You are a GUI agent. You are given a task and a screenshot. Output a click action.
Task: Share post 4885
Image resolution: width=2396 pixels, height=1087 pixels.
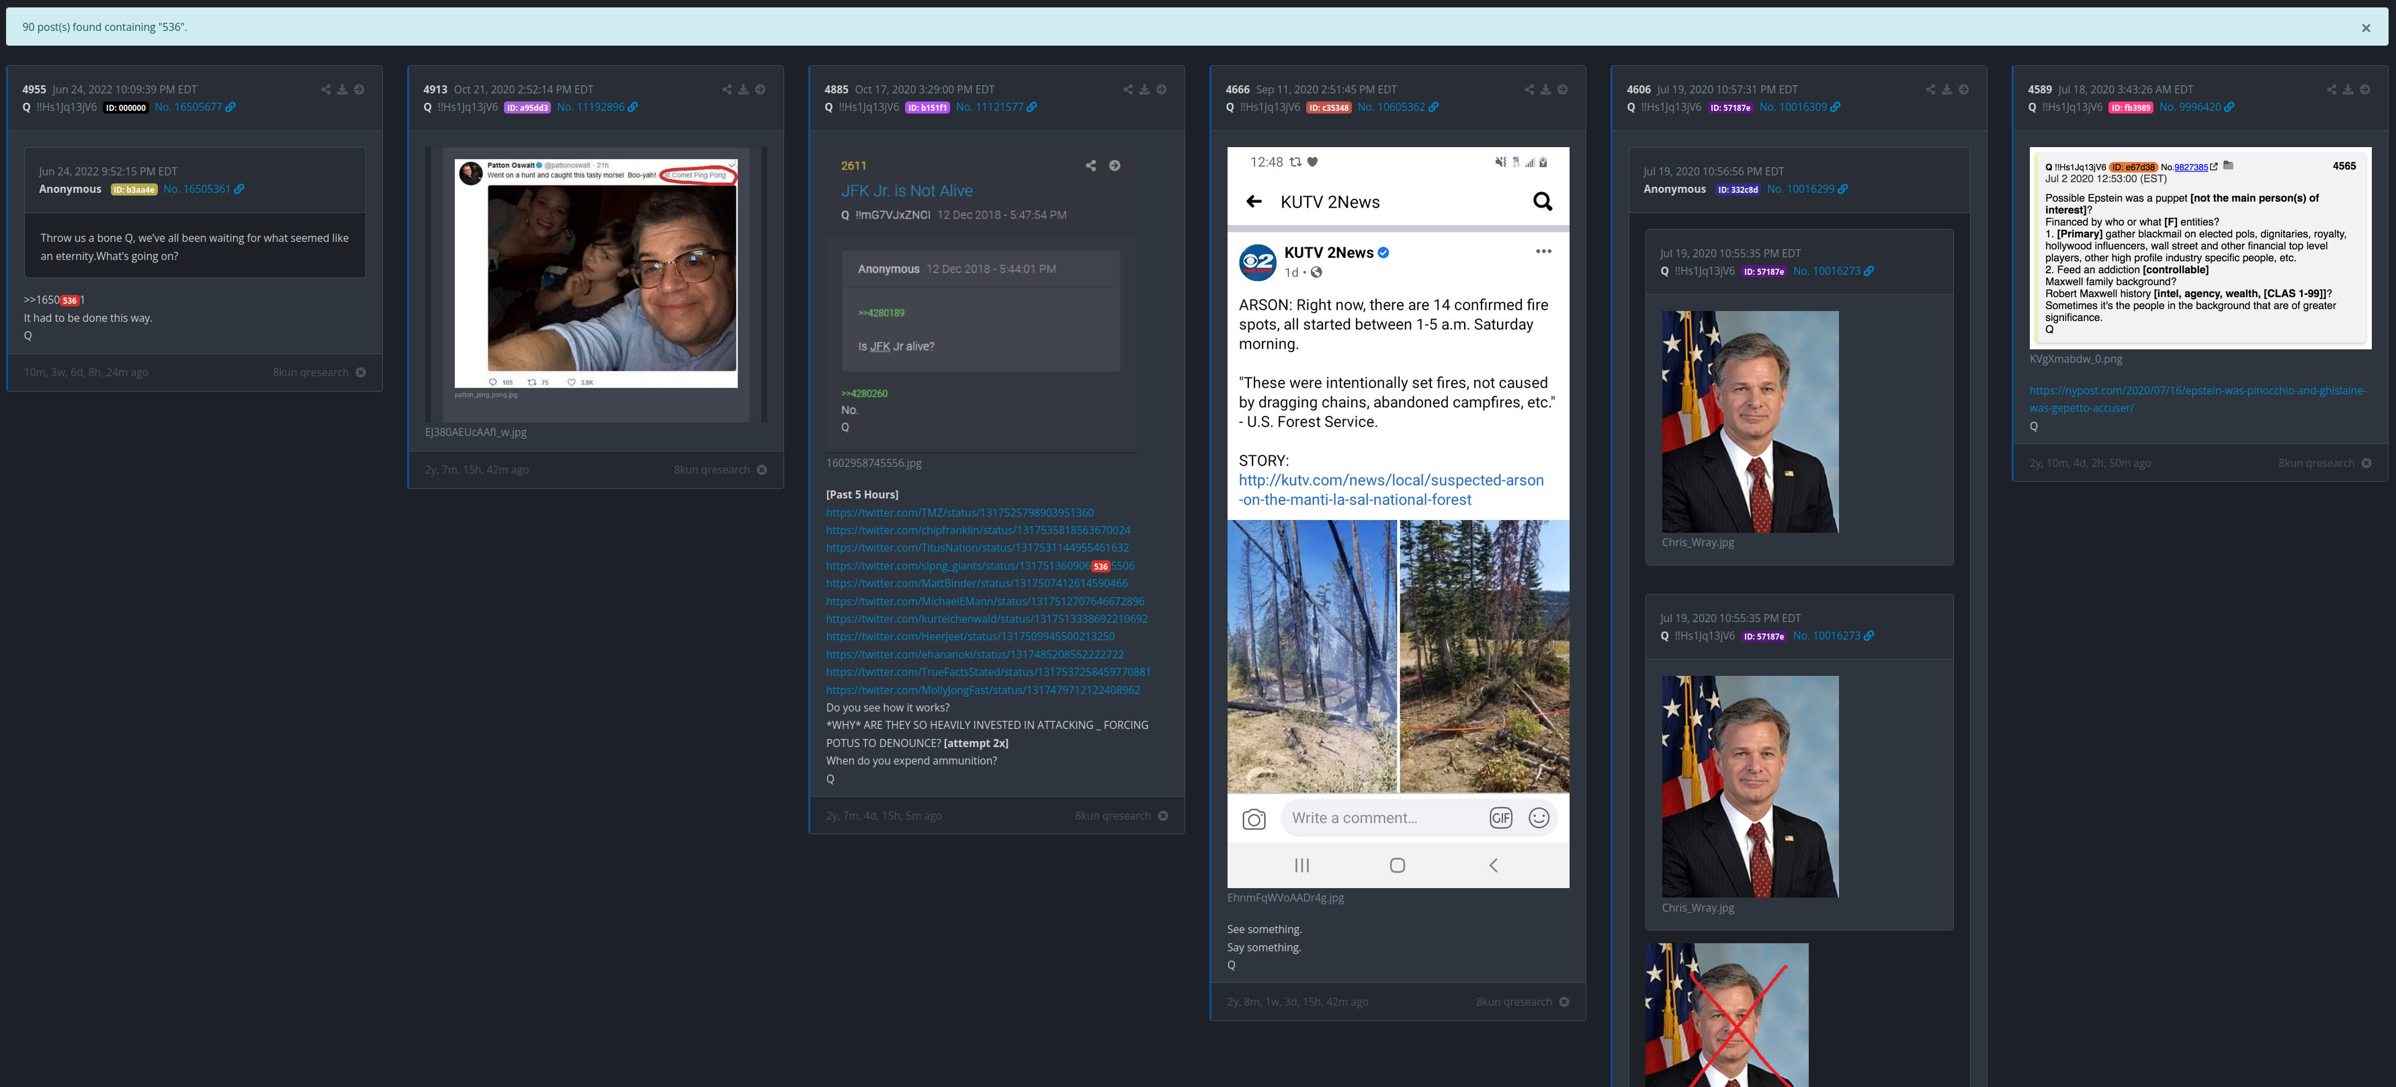[1128, 89]
